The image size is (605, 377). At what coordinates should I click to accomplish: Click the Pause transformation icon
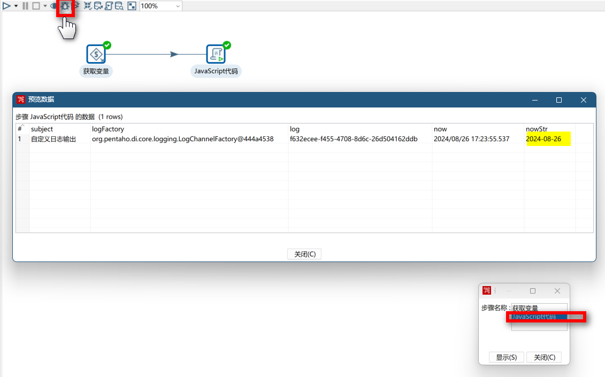(x=25, y=6)
